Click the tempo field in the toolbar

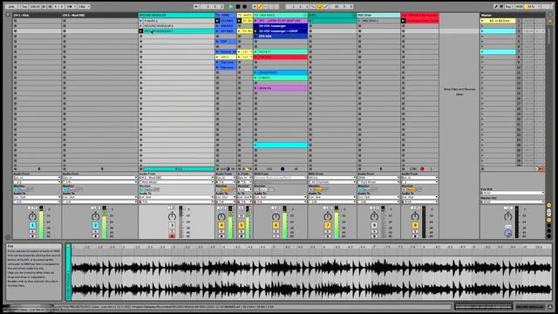[35, 6]
